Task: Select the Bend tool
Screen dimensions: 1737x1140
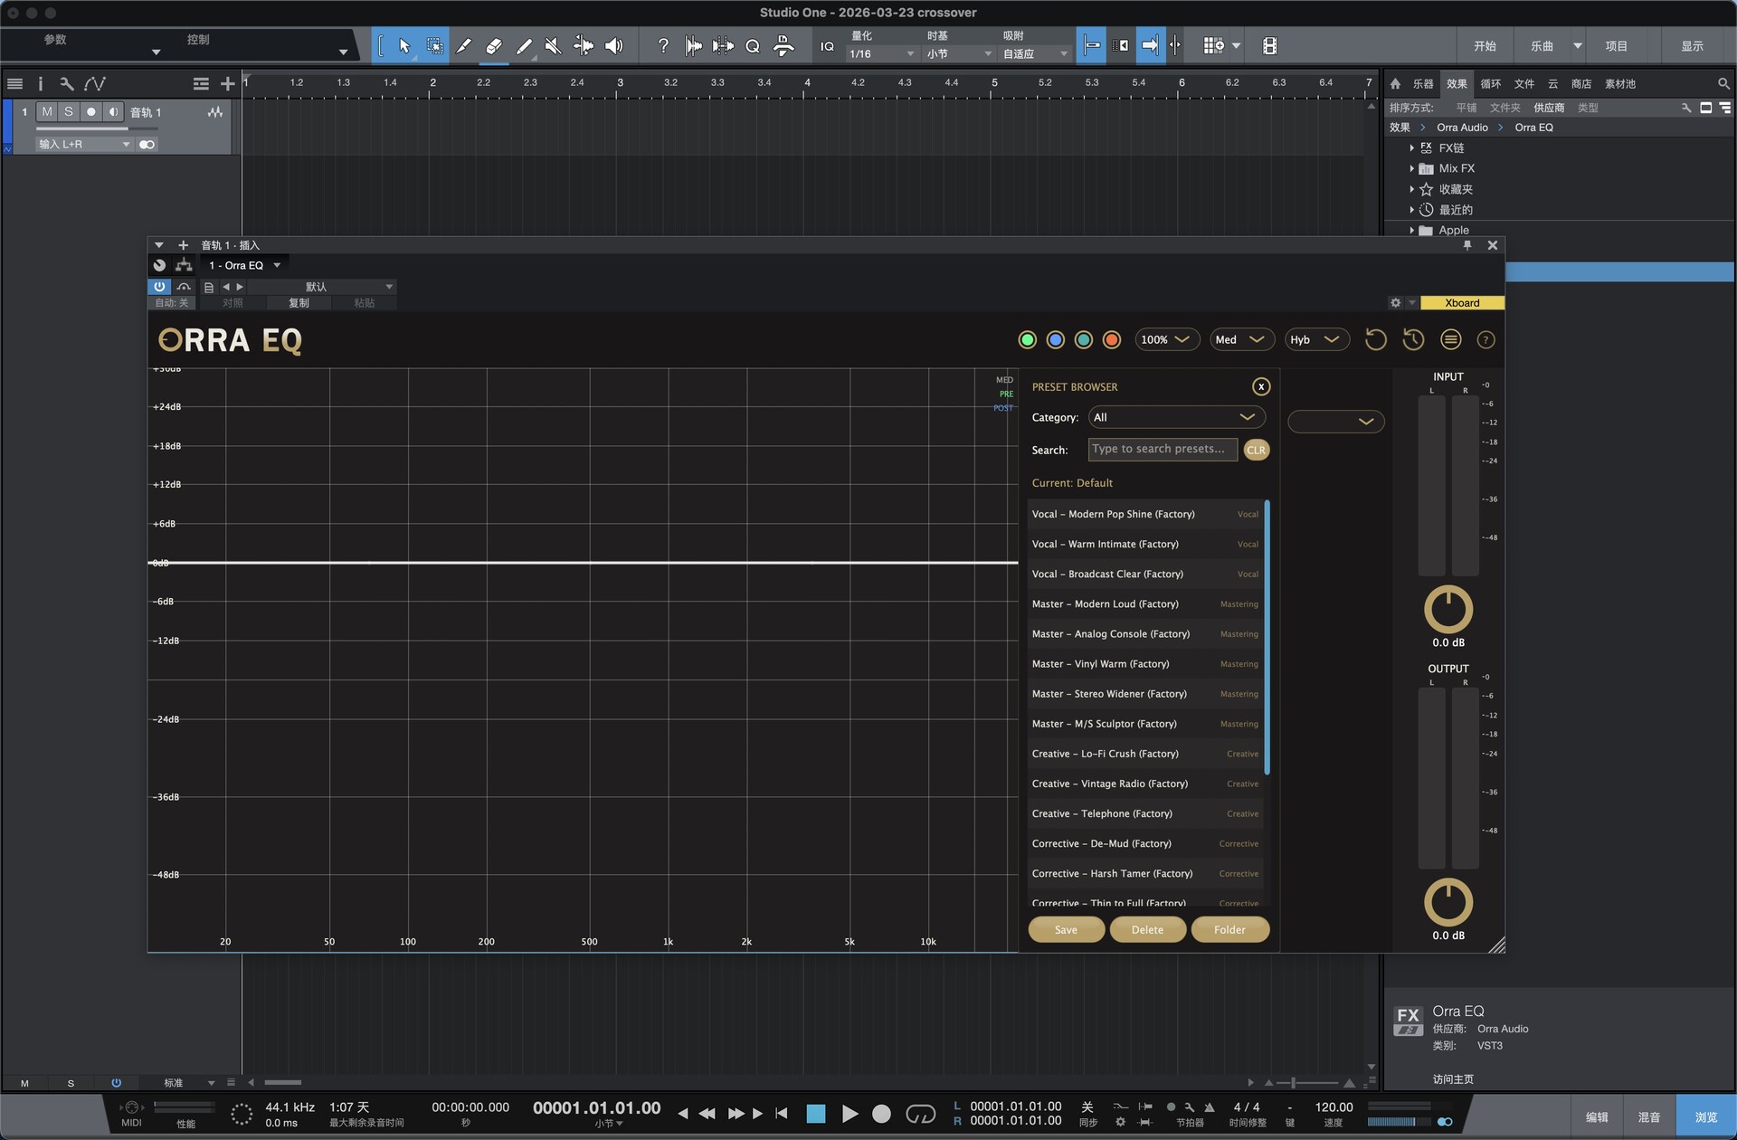Action: pos(584,46)
